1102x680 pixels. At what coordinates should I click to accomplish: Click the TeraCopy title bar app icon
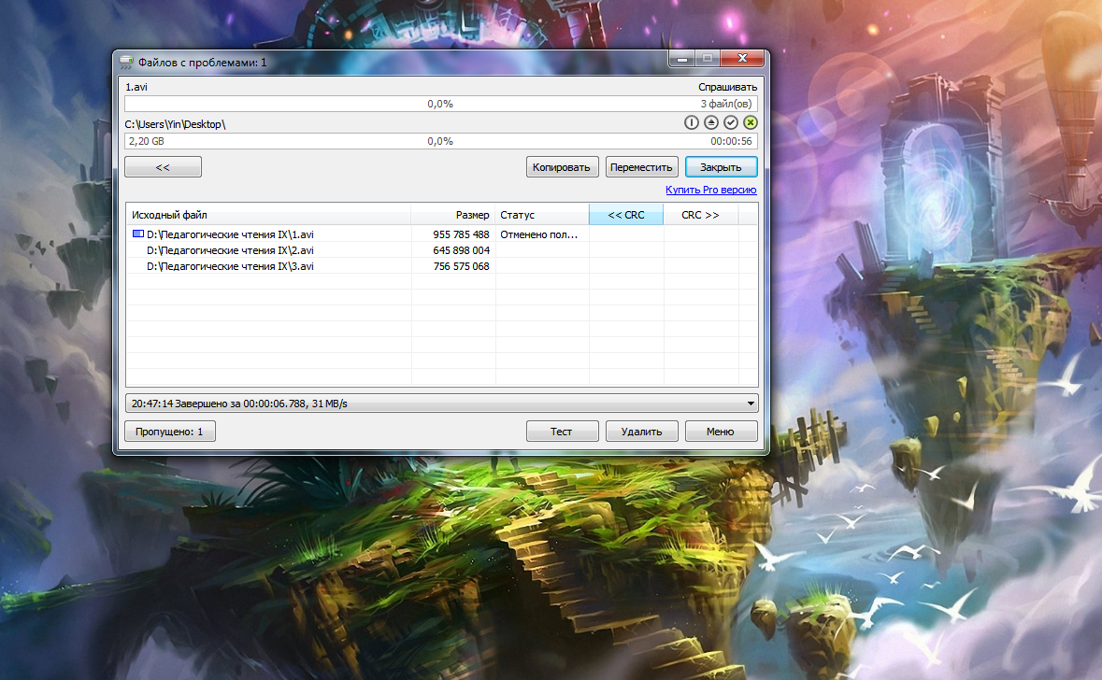[x=126, y=63]
